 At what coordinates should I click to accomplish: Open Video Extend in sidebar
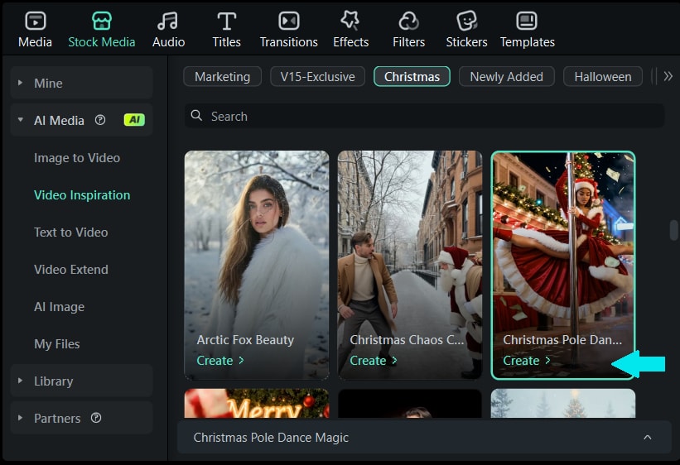71,270
